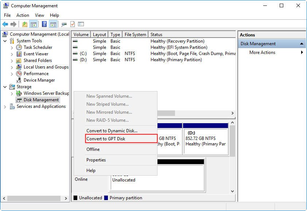Image resolution: width=307 pixels, height=211 pixels.
Task: Click the Back arrow toolbar icon
Action: 5,24
